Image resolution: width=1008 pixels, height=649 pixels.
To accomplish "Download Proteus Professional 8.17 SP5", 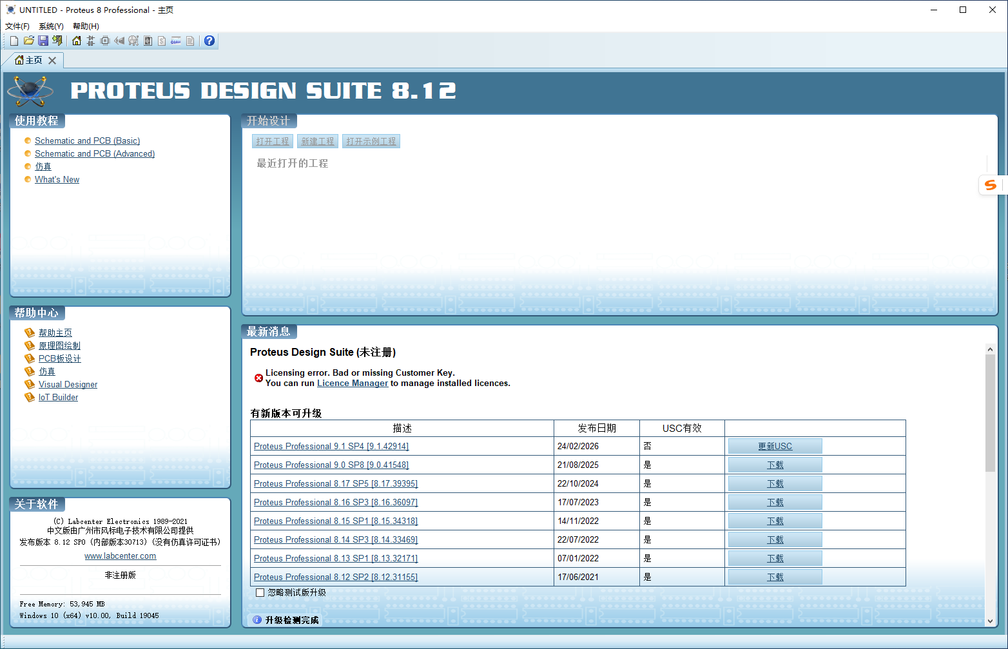I will 775,483.
